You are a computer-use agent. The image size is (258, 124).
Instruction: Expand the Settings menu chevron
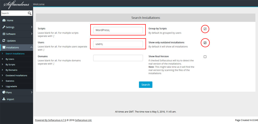click(x=31, y=27)
